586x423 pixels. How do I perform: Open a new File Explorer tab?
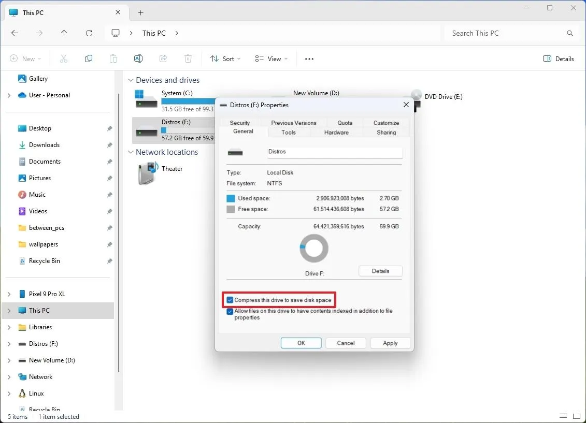(x=140, y=13)
